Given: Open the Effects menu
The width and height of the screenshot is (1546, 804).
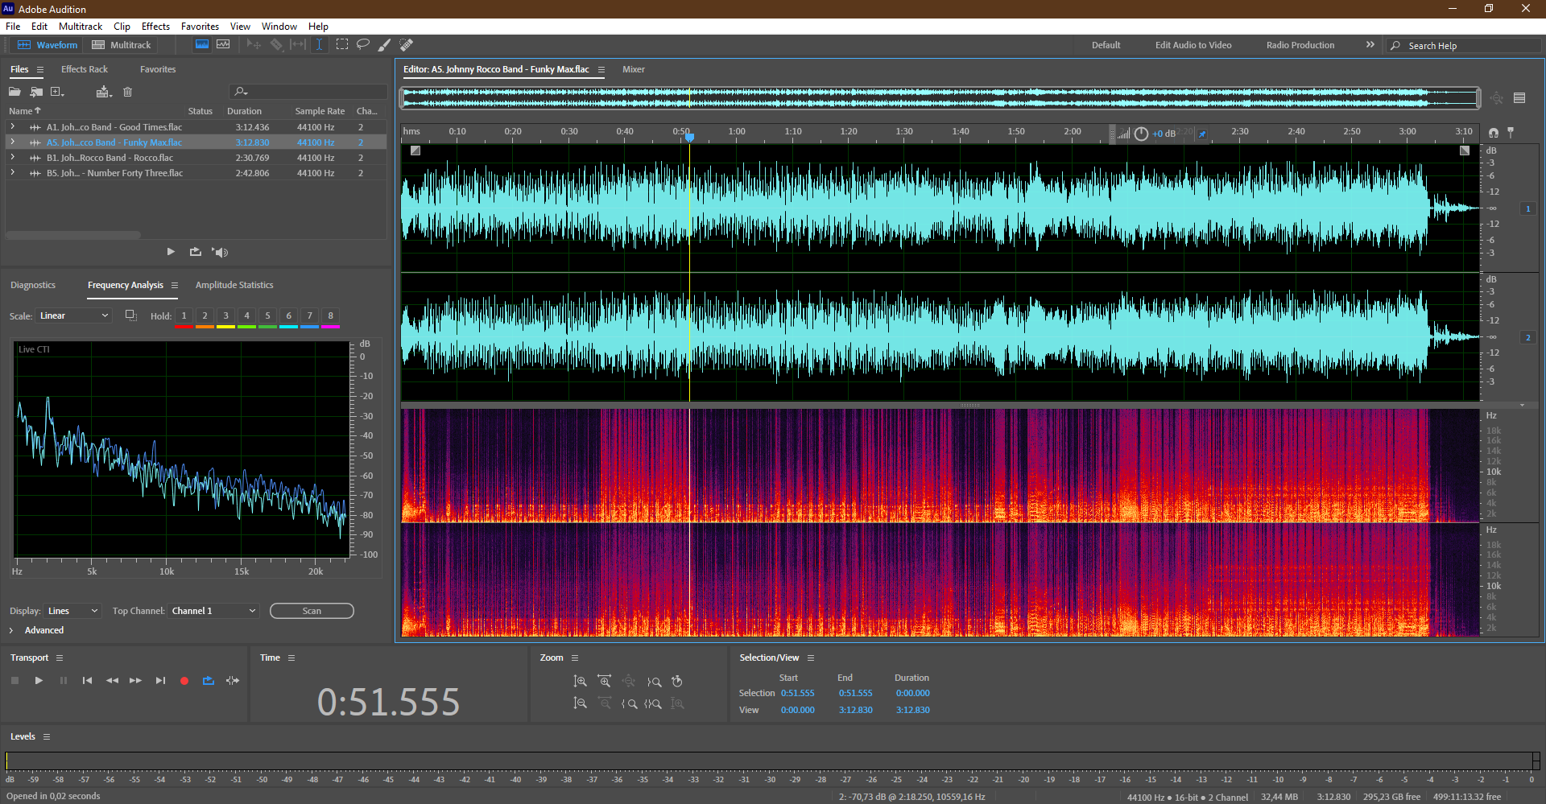Looking at the screenshot, I should (x=155, y=27).
